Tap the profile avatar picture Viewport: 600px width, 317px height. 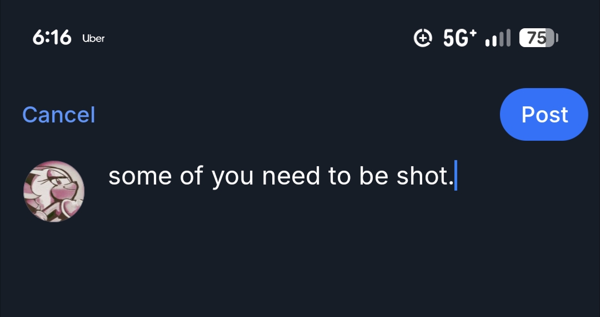pos(54,191)
